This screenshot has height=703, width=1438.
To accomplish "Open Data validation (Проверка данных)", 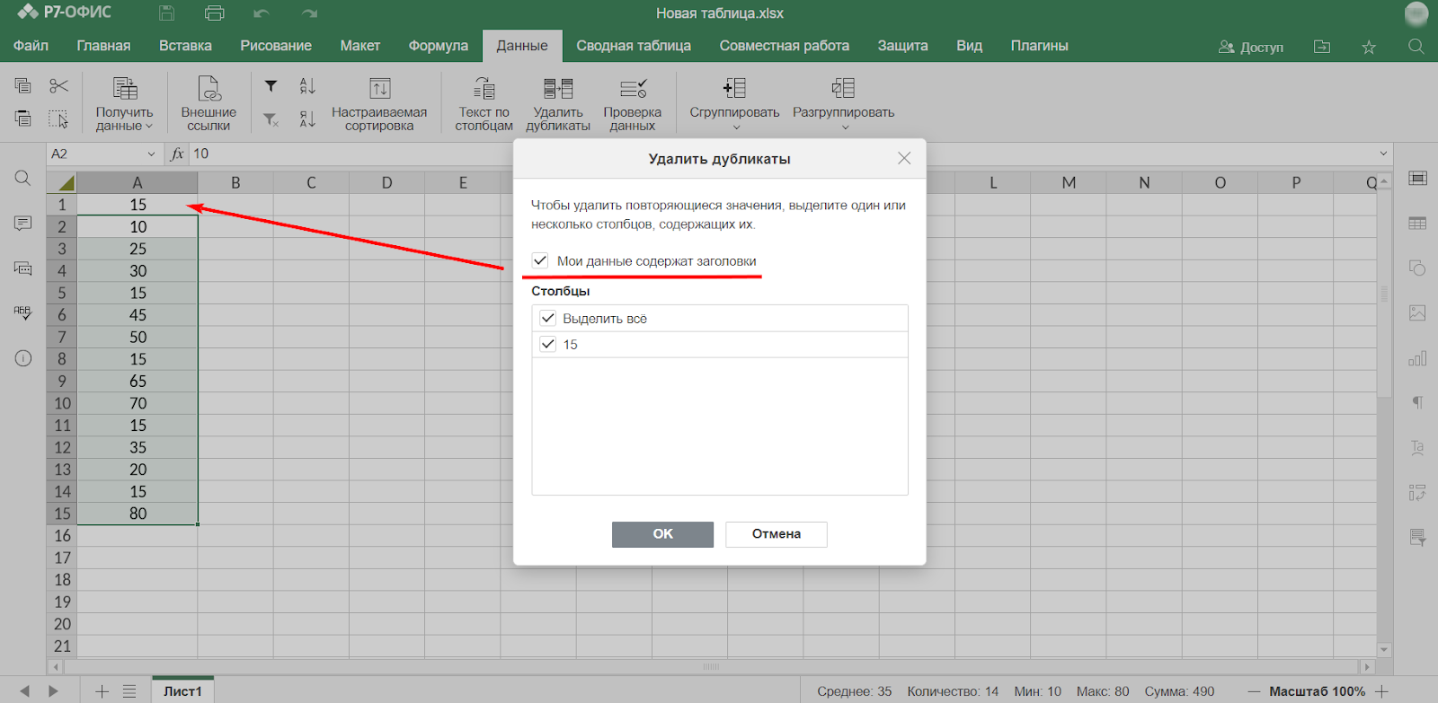I will (x=633, y=103).
